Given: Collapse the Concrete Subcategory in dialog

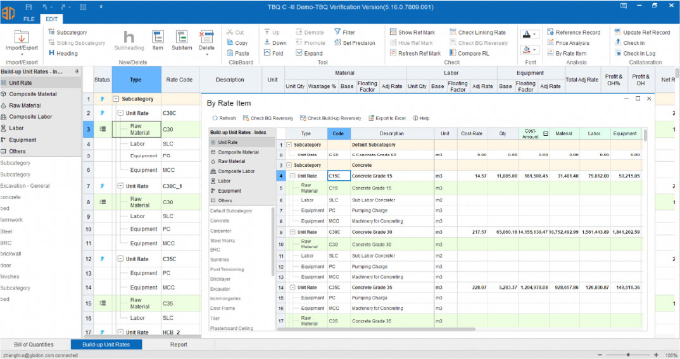Looking at the screenshot, I should click(289, 166).
